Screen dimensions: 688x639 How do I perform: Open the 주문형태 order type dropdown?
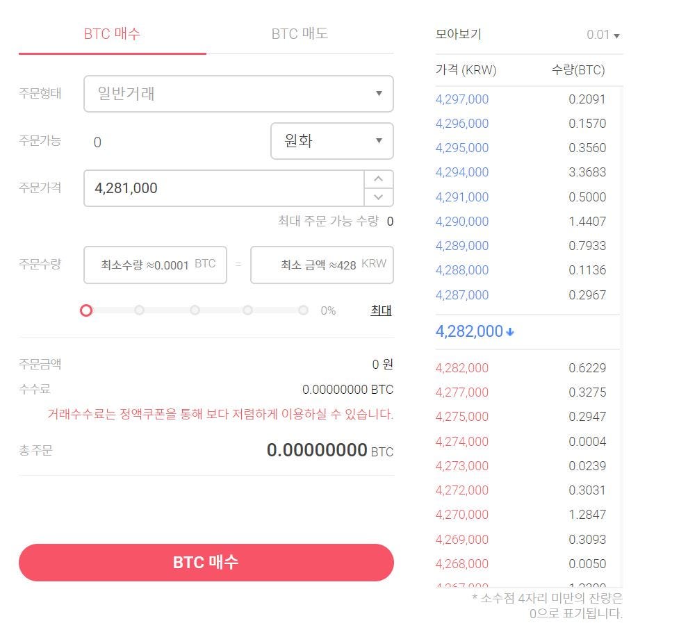[x=238, y=94]
